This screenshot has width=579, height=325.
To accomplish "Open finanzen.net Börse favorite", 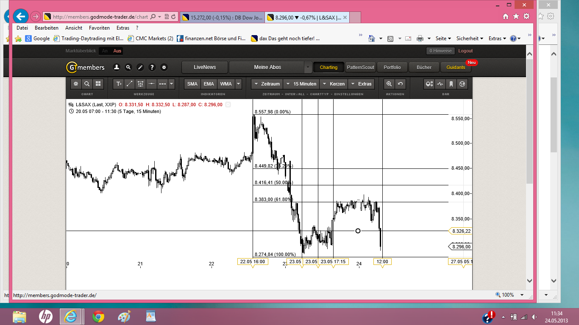I will pos(211,39).
